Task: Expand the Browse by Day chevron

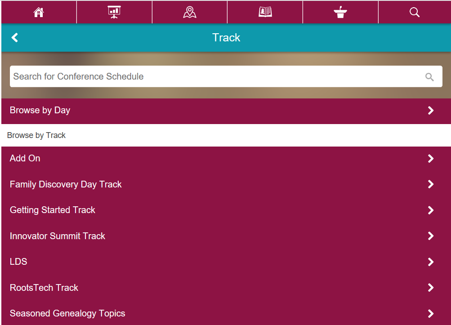Action: 431,111
